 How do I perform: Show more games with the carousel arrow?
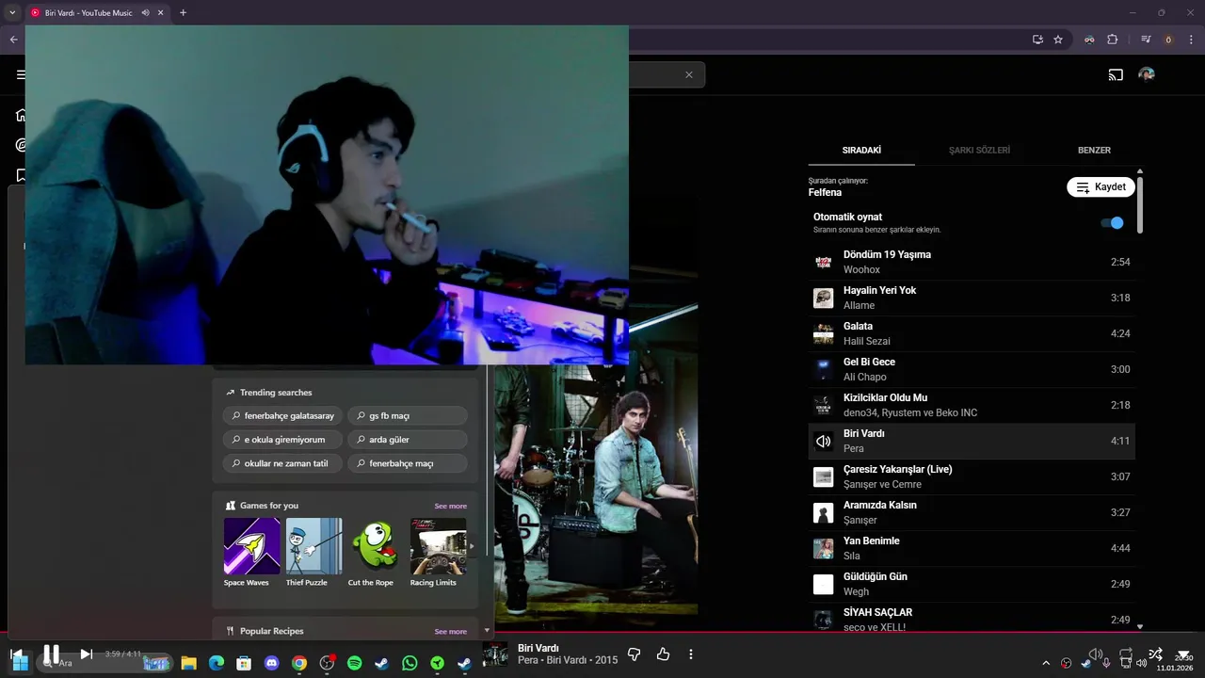(x=473, y=546)
